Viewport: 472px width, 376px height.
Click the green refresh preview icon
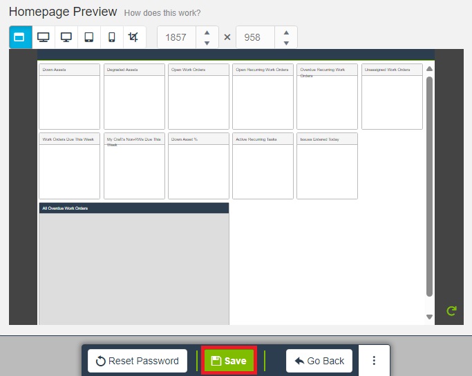click(x=451, y=311)
